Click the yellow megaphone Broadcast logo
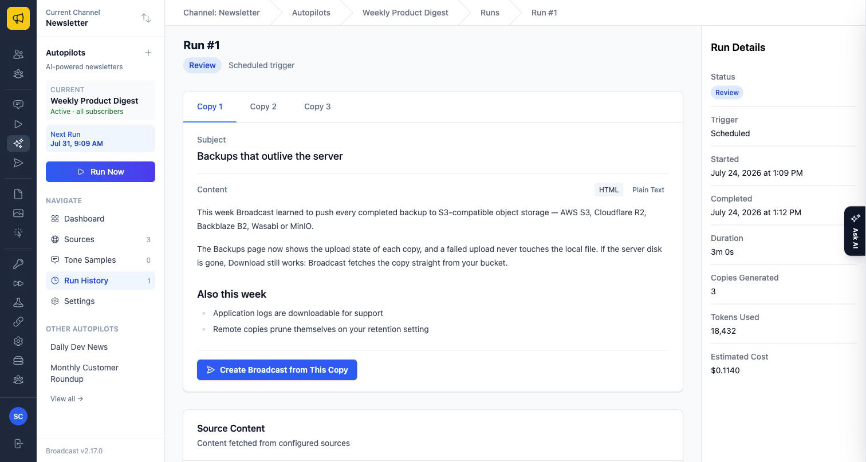The height and width of the screenshot is (462, 866). click(18, 18)
